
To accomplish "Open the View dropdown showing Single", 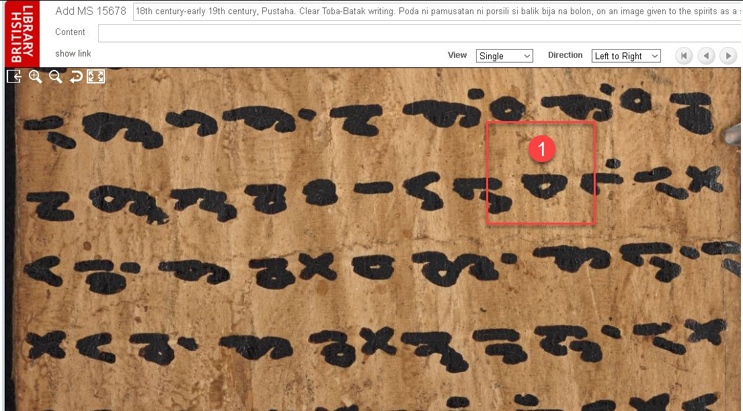I will point(504,56).
